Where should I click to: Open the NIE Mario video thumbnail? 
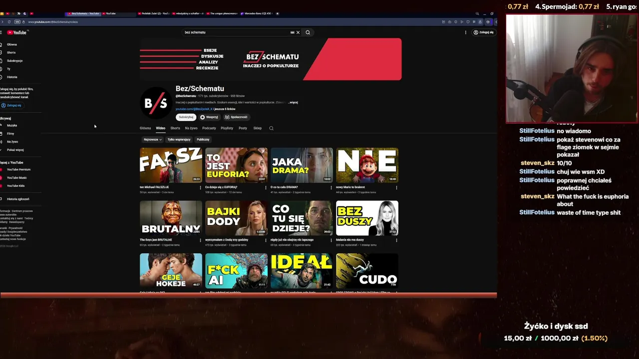point(367,165)
